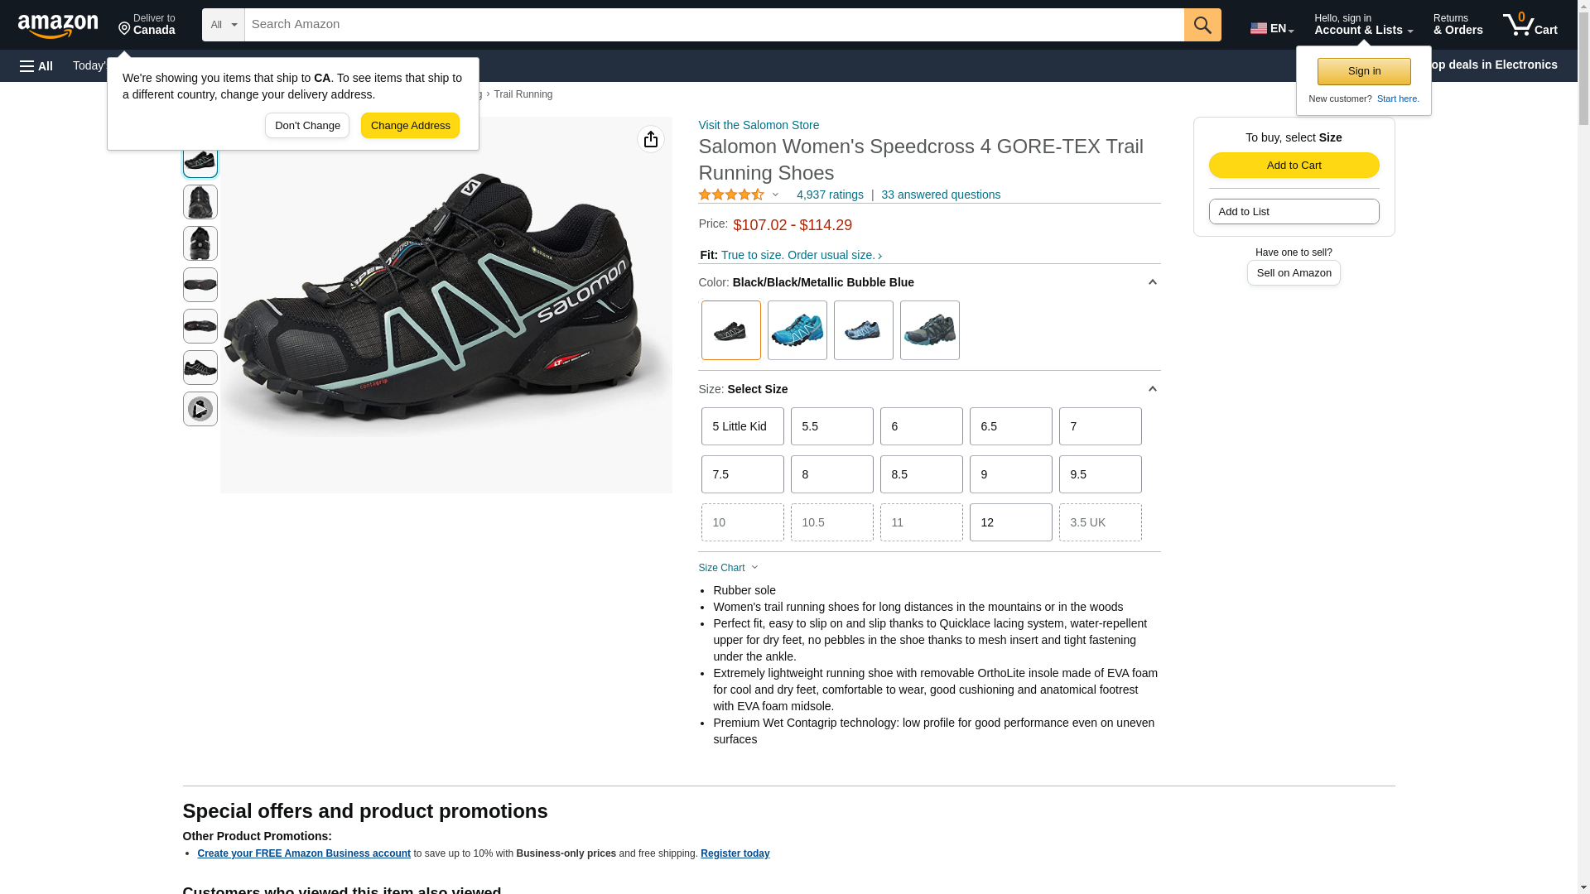Select size 7.5

[x=742, y=474]
